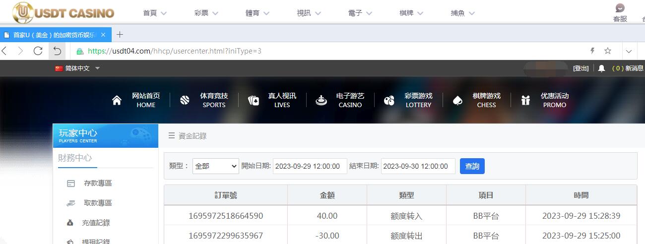The height and width of the screenshot is (244, 645).
Task: Open 取款專區 in sidebar
Action: click(x=98, y=203)
